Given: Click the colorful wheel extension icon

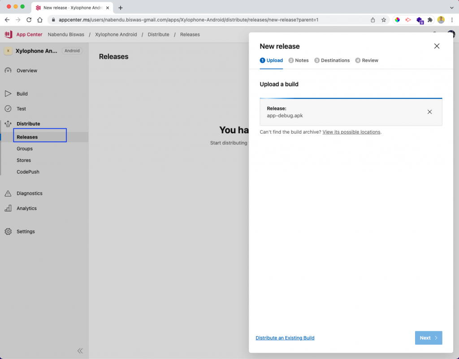Looking at the screenshot, I should pos(397,20).
